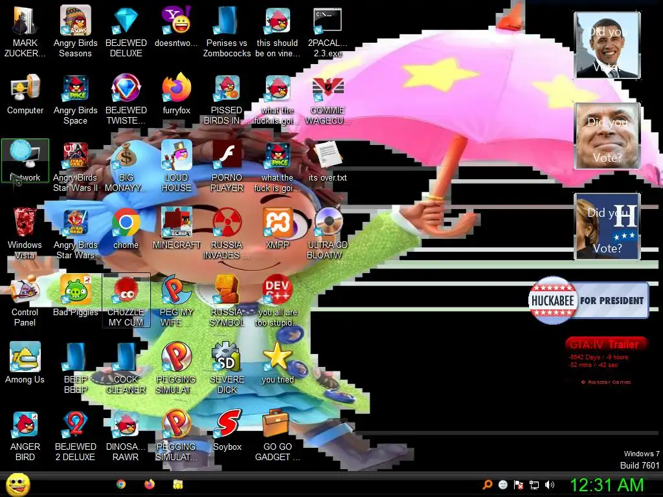Viewport: 663px width, 497px height.
Task: Launch the furryfox Firefox shortcut
Action: click(x=176, y=94)
